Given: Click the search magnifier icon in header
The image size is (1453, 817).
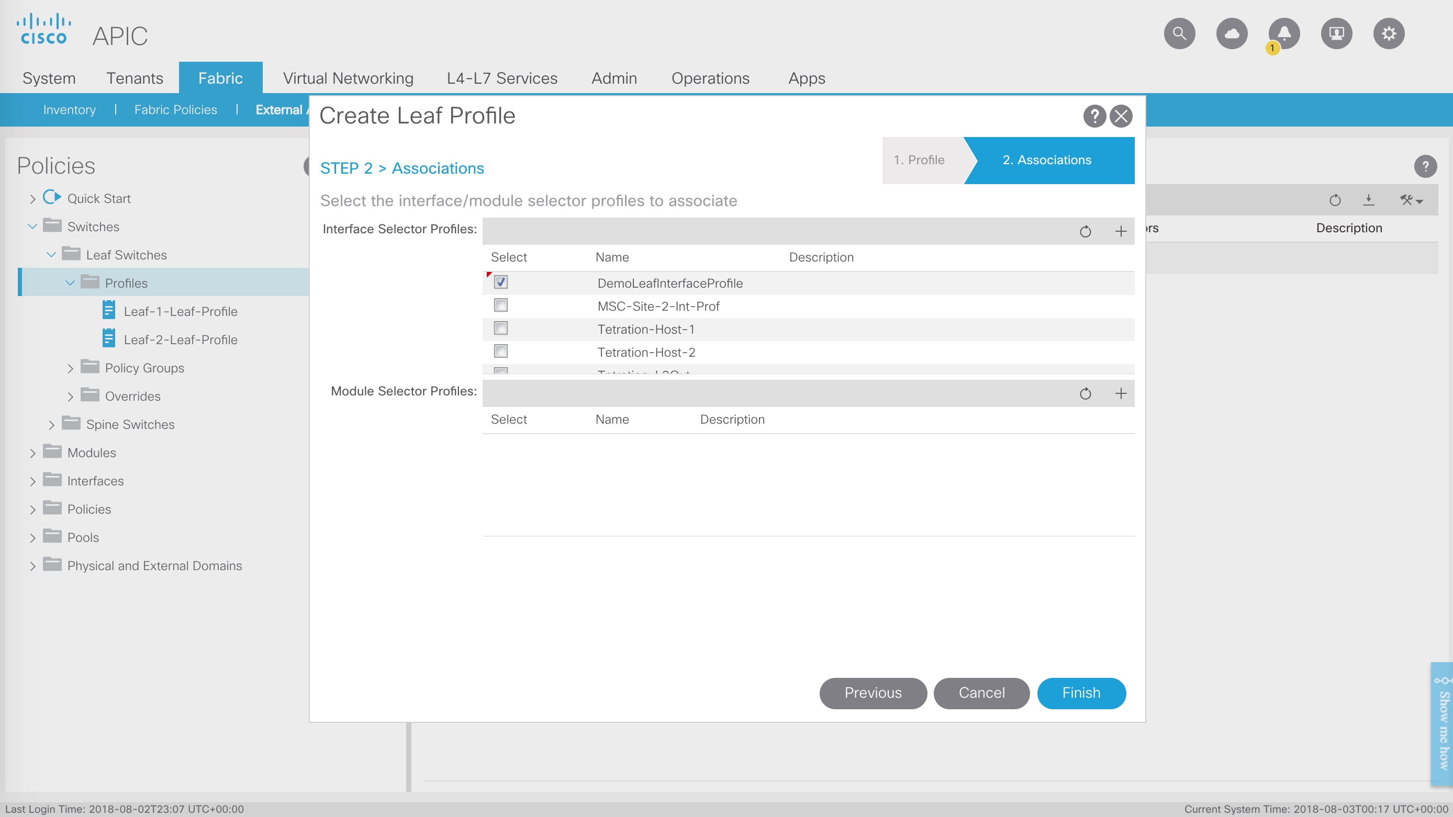Looking at the screenshot, I should coord(1179,34).
